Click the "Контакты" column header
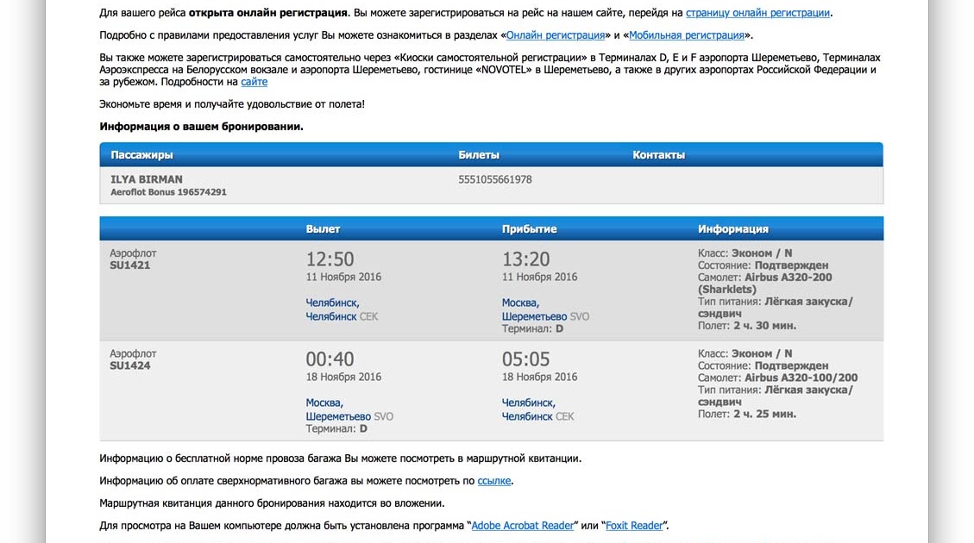974x543 pixels. (x=658, y=155)
